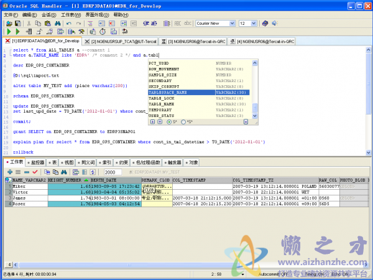
Task: Close the autocomplete popup with X
Action: click(x=246, y=122)
